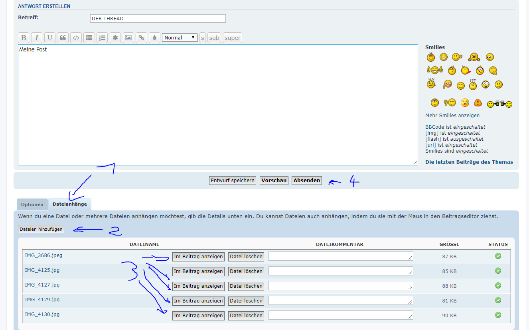
Task: Open Mehr Smilies anzeigen link
Action: [x=452, y=116]
